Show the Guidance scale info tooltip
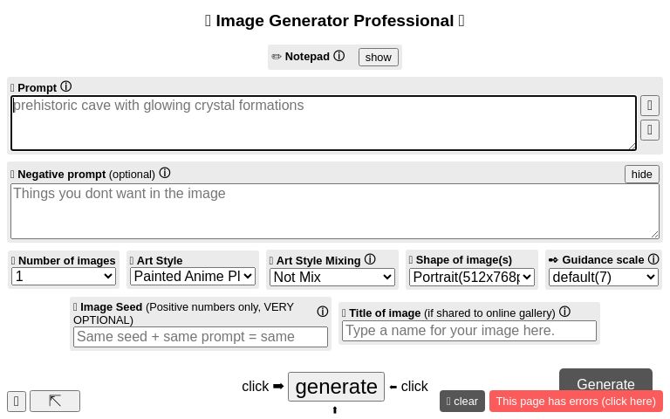The height and width of the screenshot is (419, 670). [x=653, y=259]
